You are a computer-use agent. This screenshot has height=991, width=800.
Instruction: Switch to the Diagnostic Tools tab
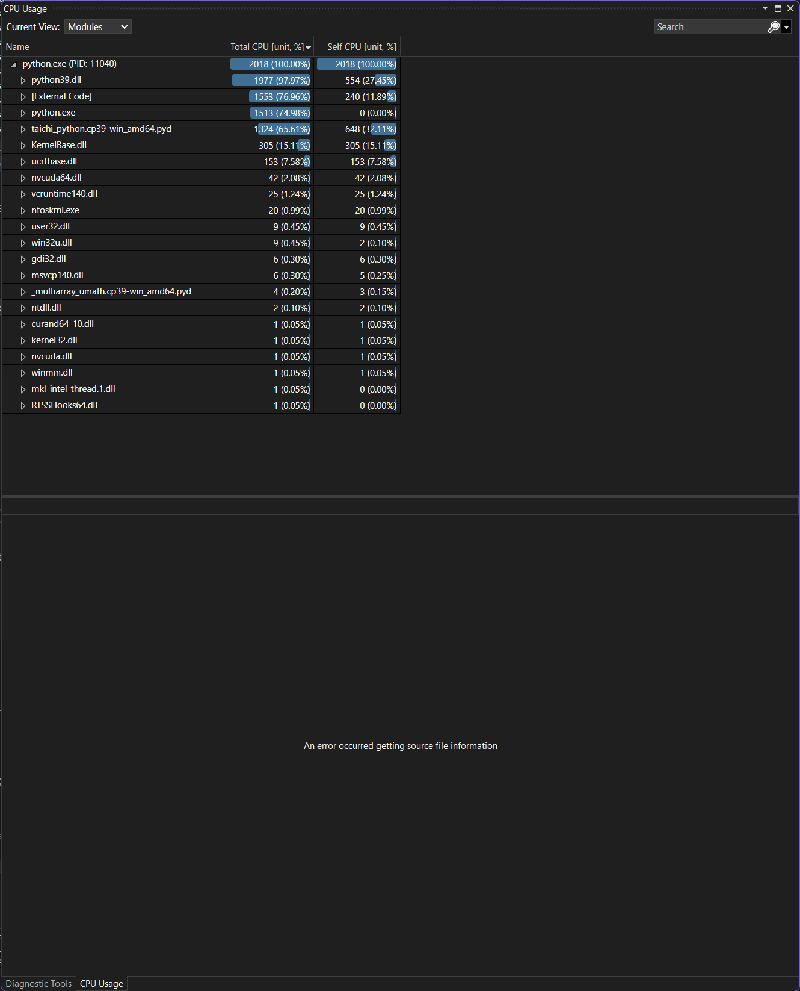(38, 983)
